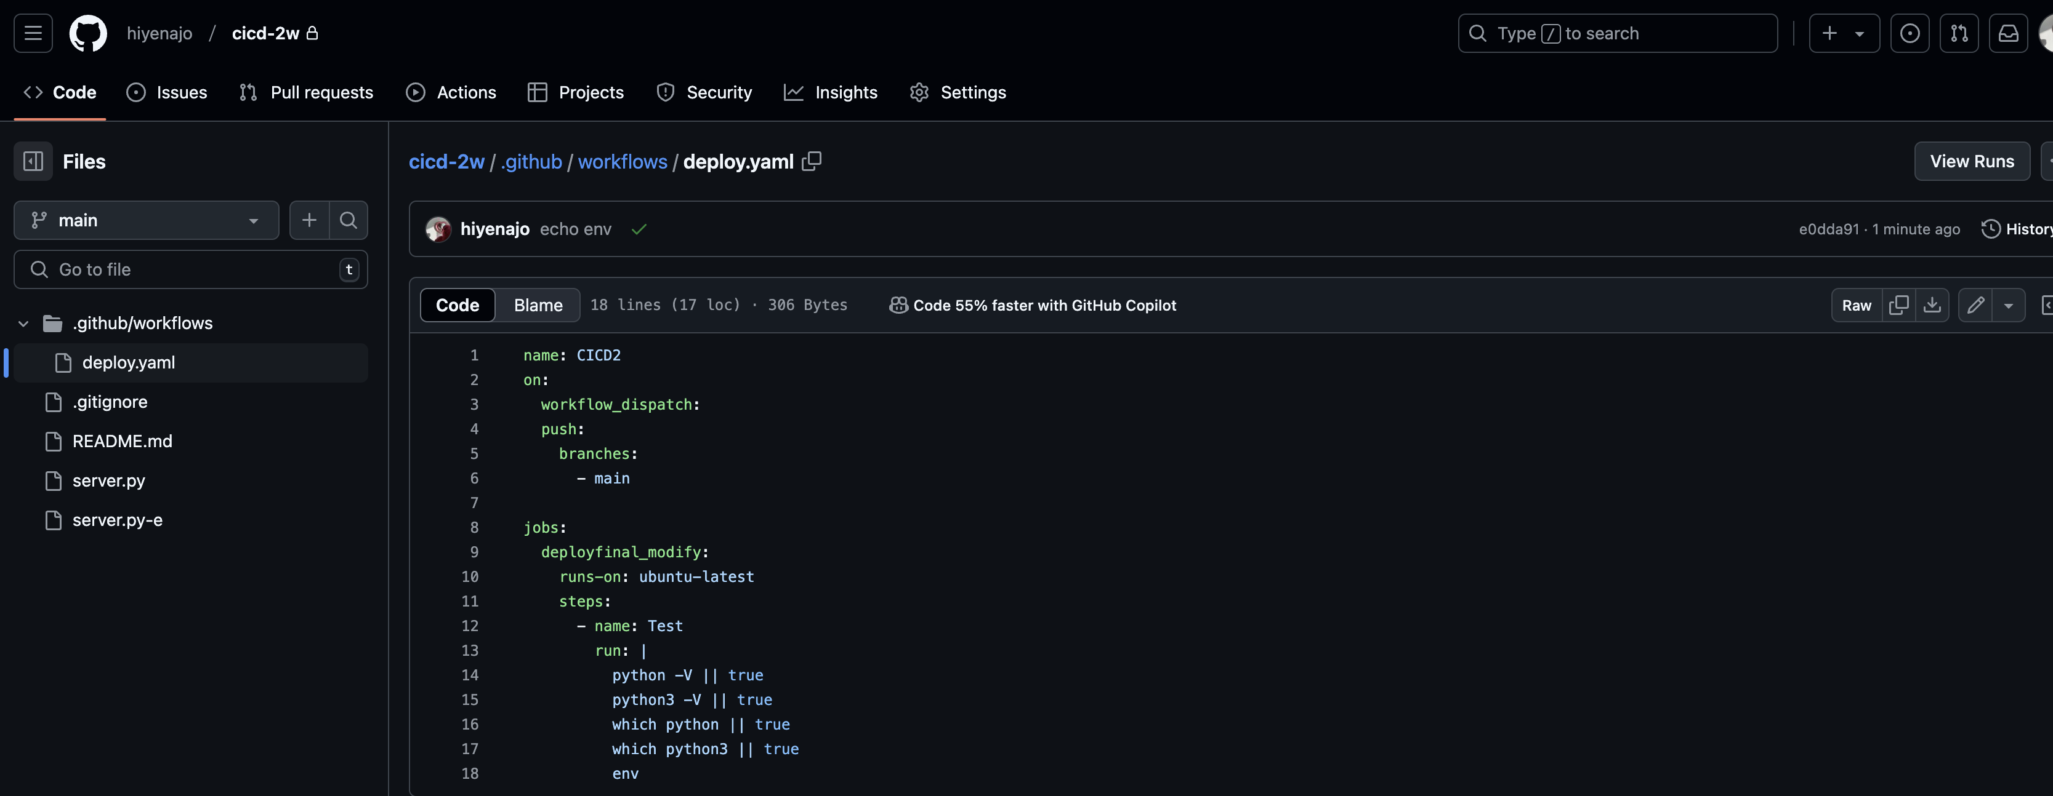Image resolution: width=2053 pixels, height=796 pixels.
Task: Open the create new dropdown in header
Action: point(1844,33)
